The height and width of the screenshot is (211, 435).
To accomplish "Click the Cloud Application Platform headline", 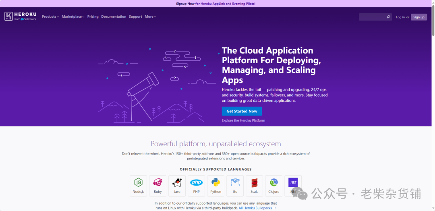I will click(x=271, y=65).
